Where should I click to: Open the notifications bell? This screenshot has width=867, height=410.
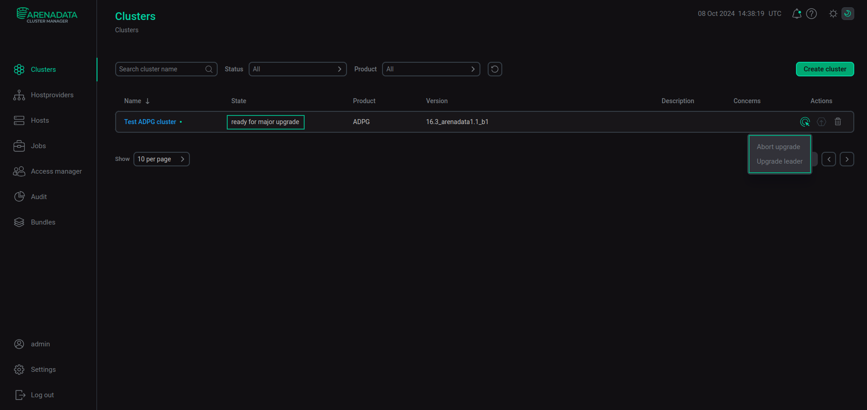[x=796, y=14]
